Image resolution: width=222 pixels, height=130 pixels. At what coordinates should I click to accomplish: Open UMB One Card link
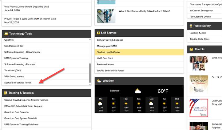[105, 58]
